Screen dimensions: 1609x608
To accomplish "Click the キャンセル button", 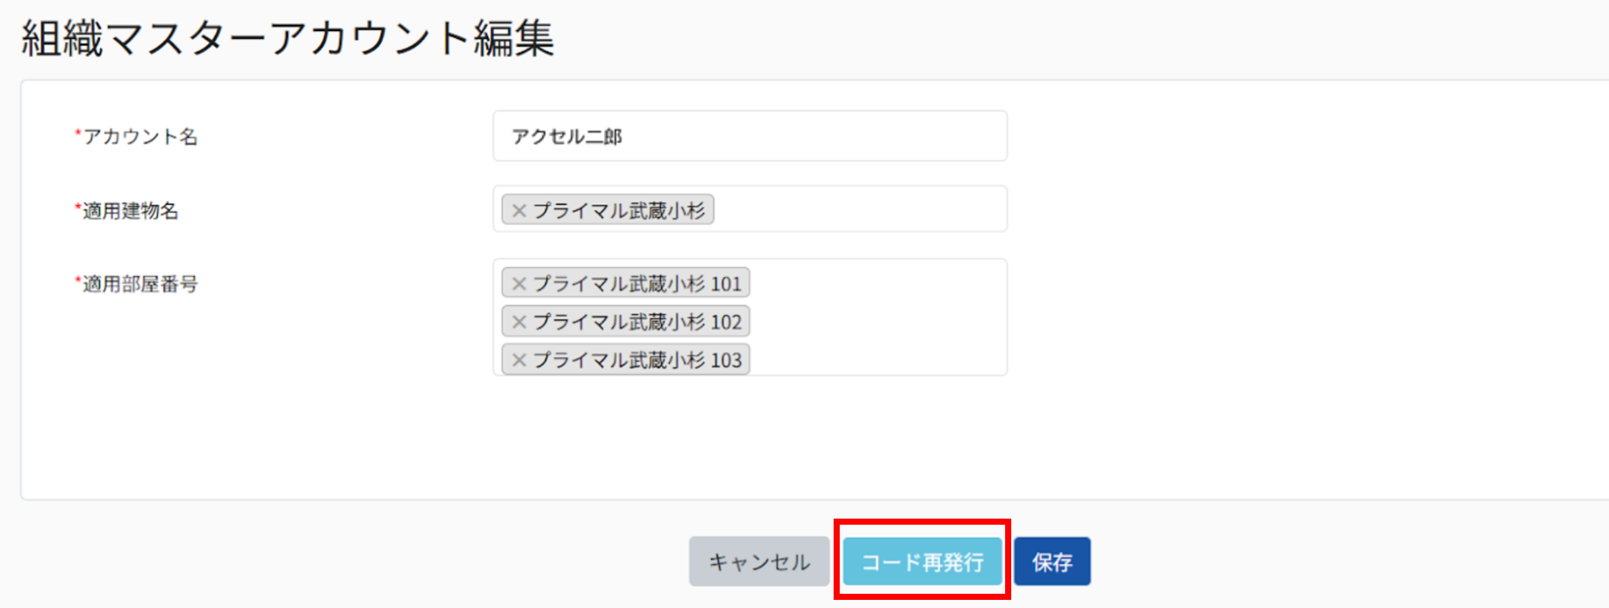I will pyautogui.click(x=759, y=561).
